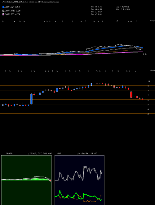Click the Pre O: 6.16 value
The height and width of the screenshot is (205, 155).
point(96,7)
